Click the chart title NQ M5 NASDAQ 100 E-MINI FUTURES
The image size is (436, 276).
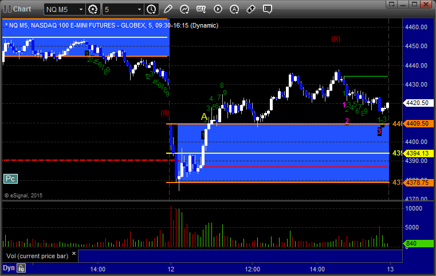coord(111,25)
